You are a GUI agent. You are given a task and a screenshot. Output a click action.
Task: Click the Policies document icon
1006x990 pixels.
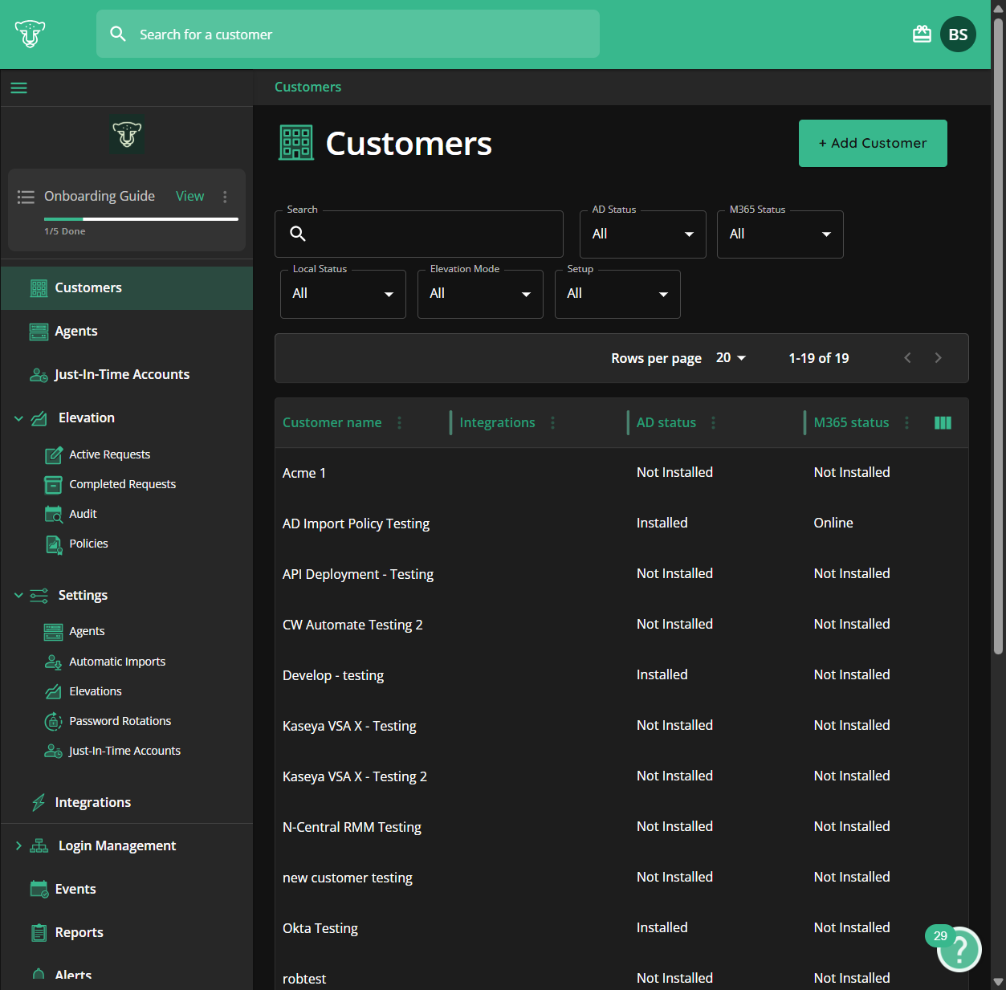[x=53, y=544]
